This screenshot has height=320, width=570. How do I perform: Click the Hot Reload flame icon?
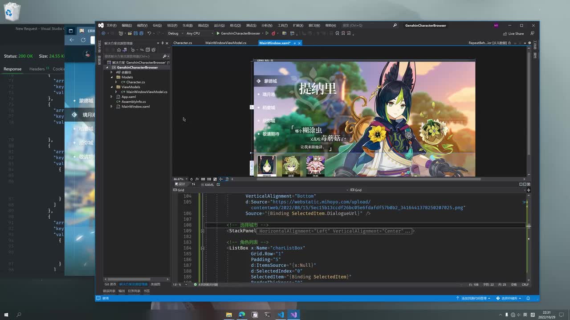coord(273,33)
